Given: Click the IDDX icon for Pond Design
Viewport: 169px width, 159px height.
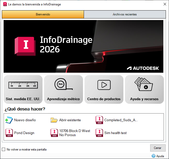Looking at the screenshot, I should pyautogui.click(x=9, y=133).
